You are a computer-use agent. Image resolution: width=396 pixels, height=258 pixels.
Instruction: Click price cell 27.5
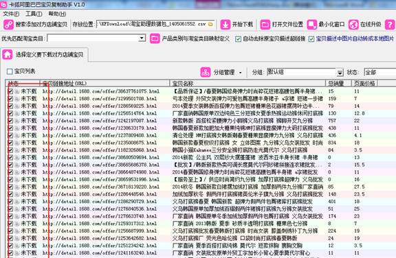point(360,187)
